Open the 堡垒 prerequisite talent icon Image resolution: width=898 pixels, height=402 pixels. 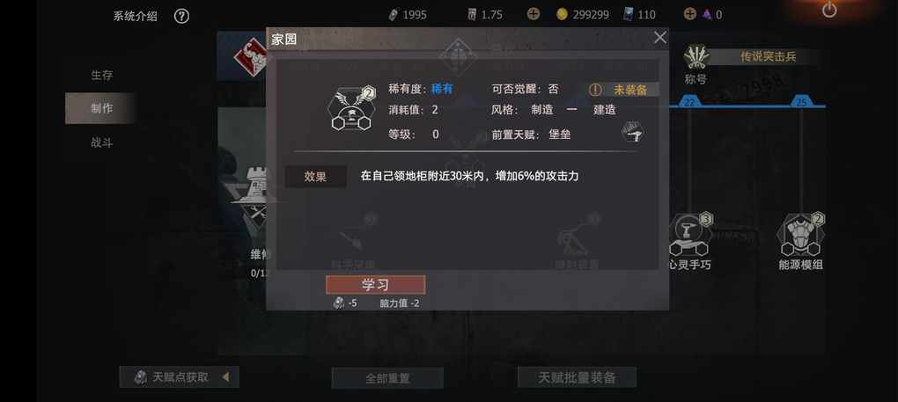[x=632, y=133]
